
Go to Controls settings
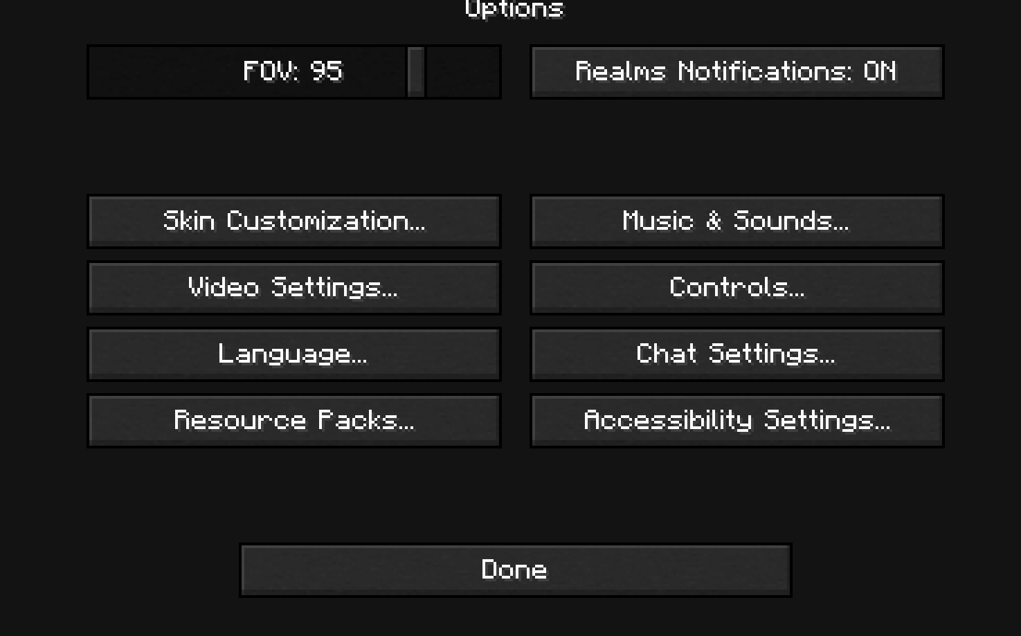pos(737,288)
